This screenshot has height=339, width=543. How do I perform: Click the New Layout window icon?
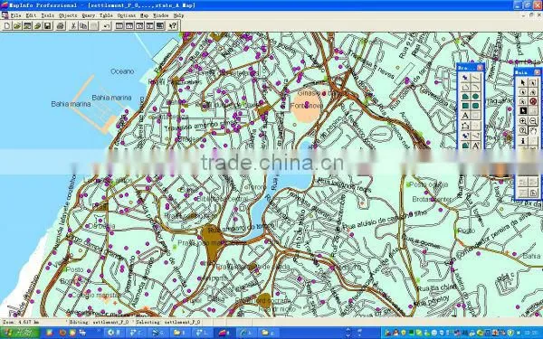click(x=149, y=25)
